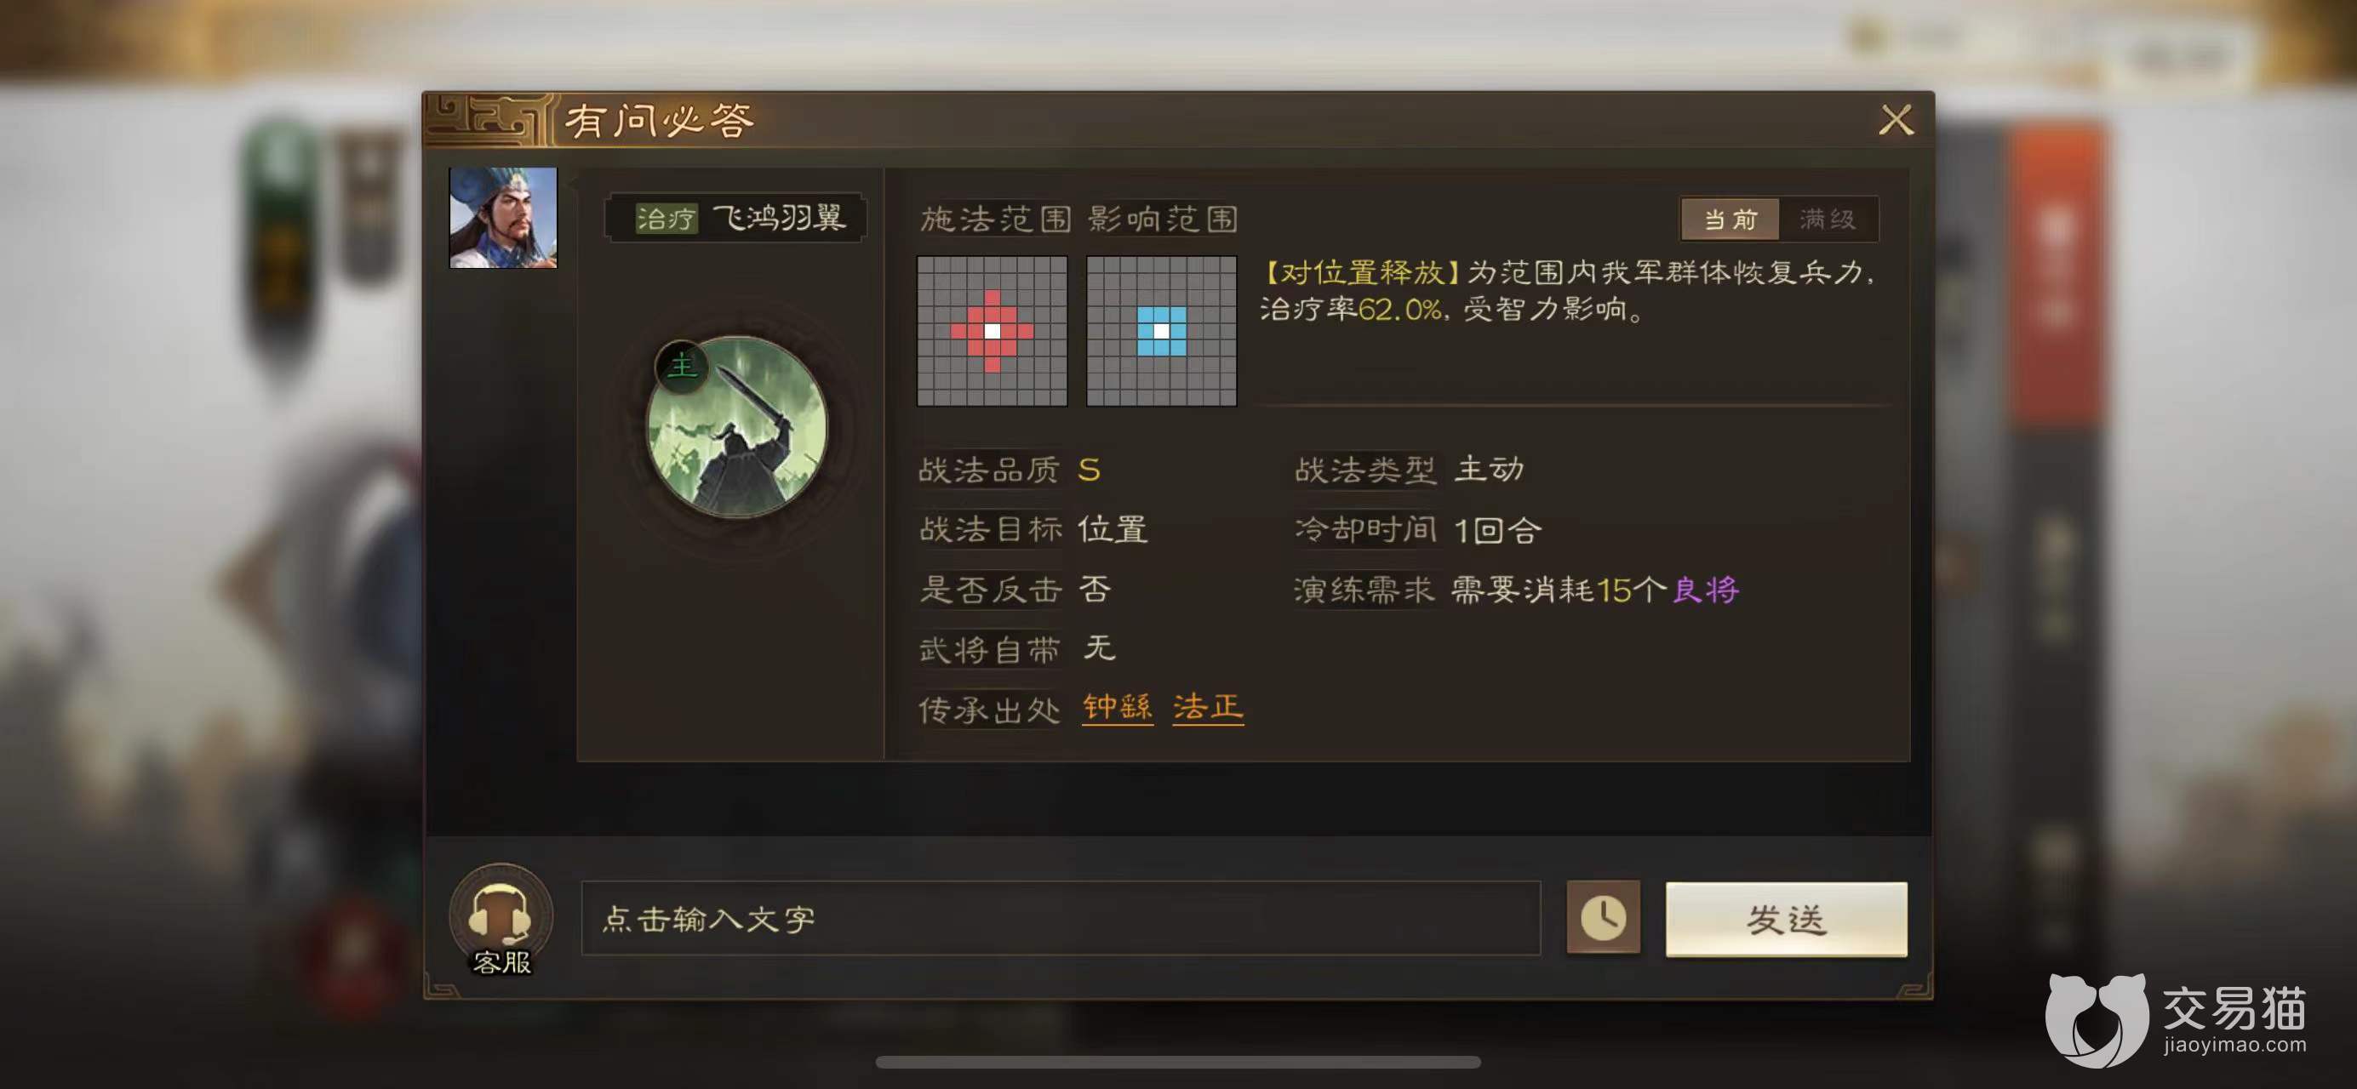Open the 法正 inheritance source link
This screenshot has width=2357, height=1089.
coord(1208,708)
